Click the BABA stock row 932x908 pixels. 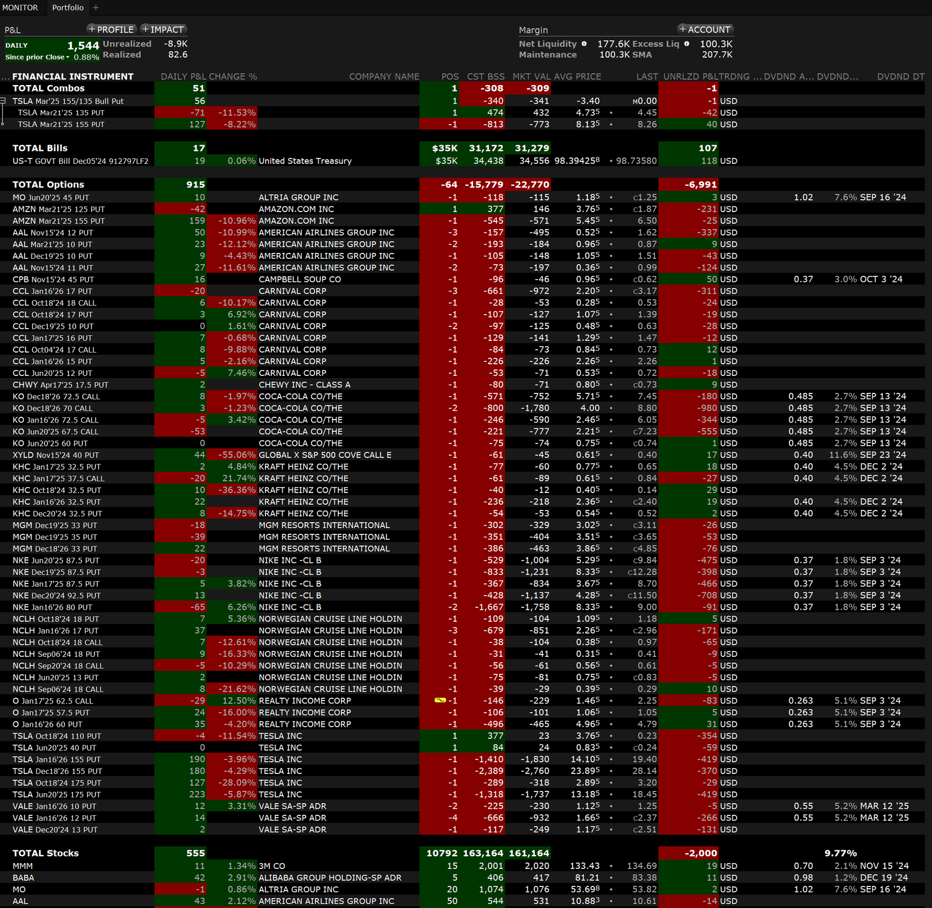tap(23, 877)
